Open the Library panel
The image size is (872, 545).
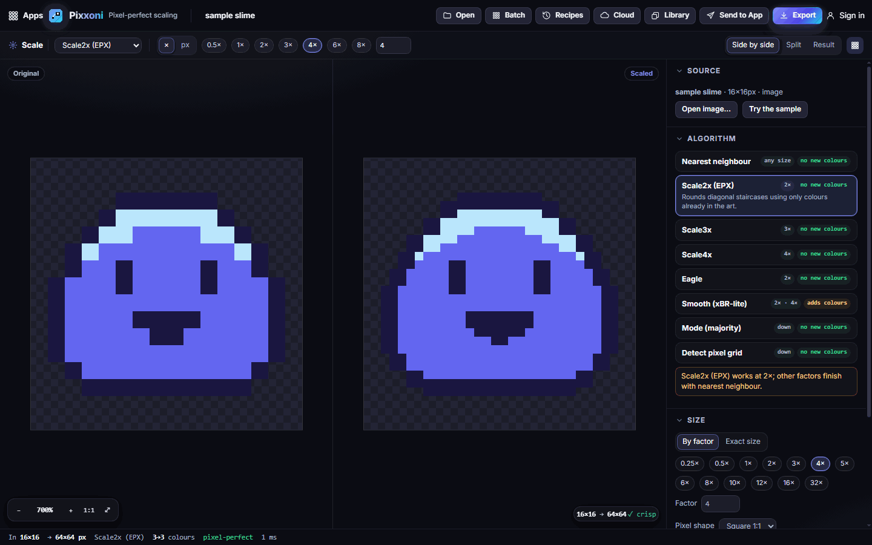(670, 16)
